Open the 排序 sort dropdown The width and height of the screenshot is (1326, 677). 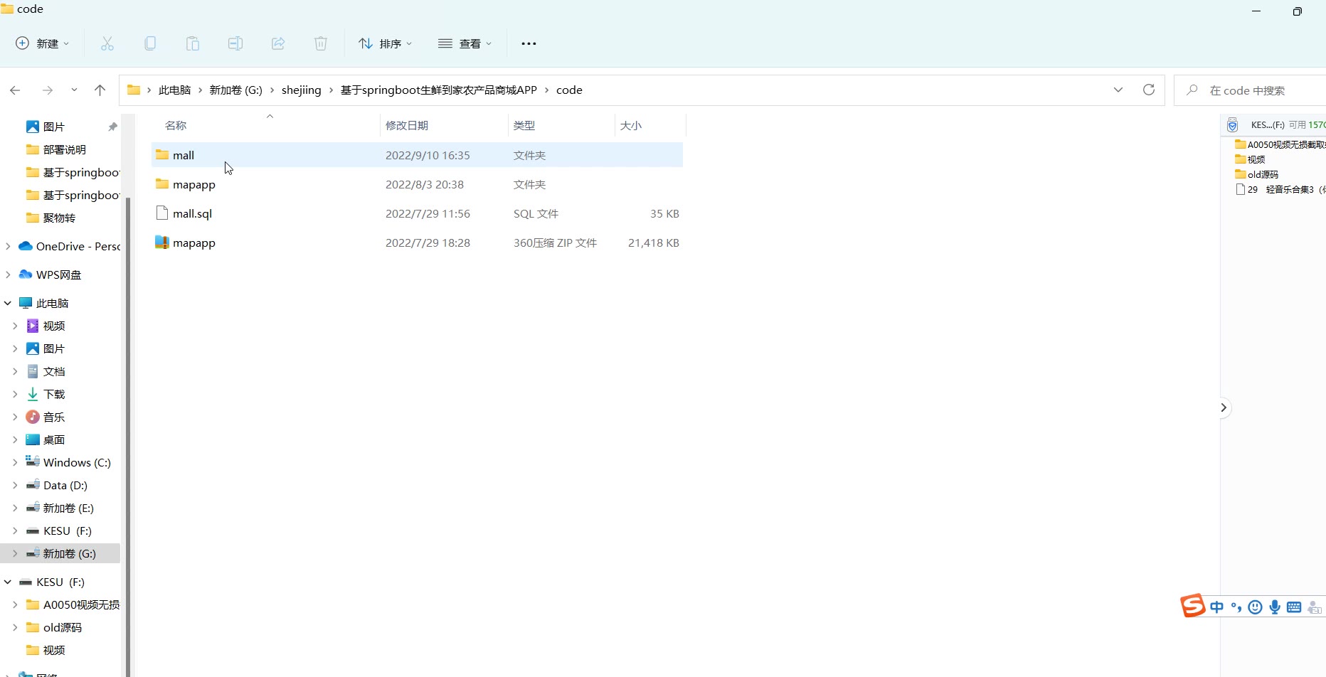[x=385, y=43]
